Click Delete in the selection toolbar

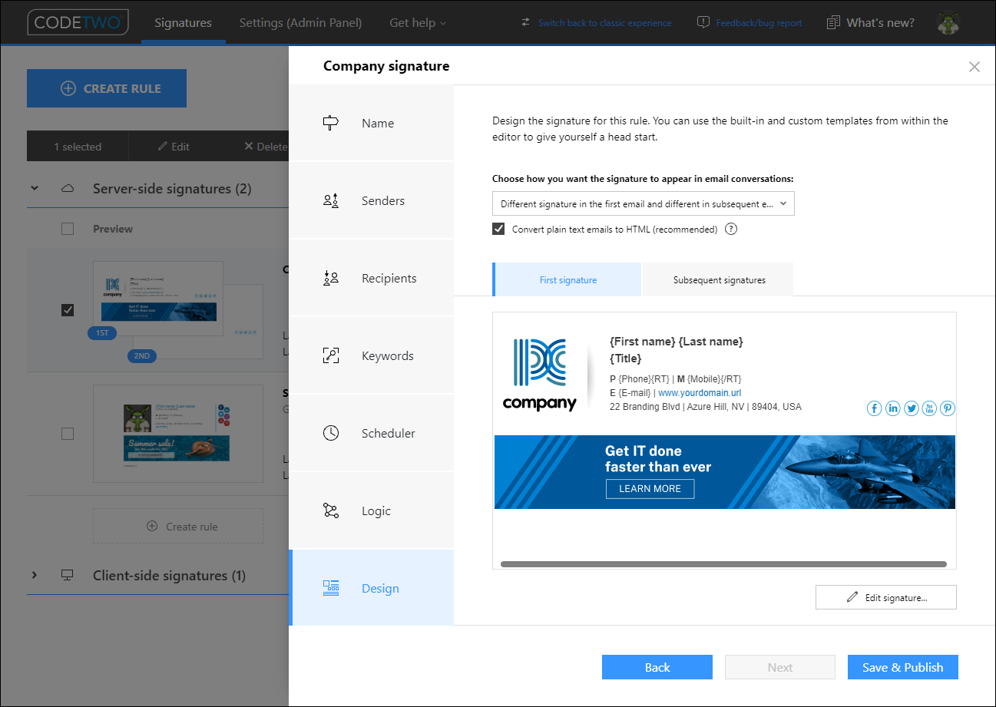coord(265,147)
